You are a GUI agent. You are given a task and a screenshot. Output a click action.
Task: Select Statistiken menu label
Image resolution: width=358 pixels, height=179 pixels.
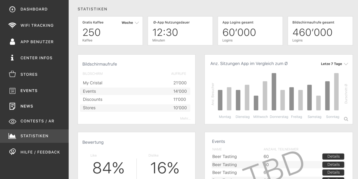(34, 136)
